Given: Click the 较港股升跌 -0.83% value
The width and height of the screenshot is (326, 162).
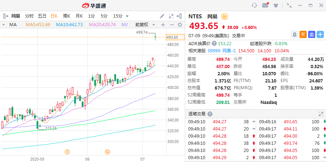Looking at the screenshot, I should pos(280,44).
